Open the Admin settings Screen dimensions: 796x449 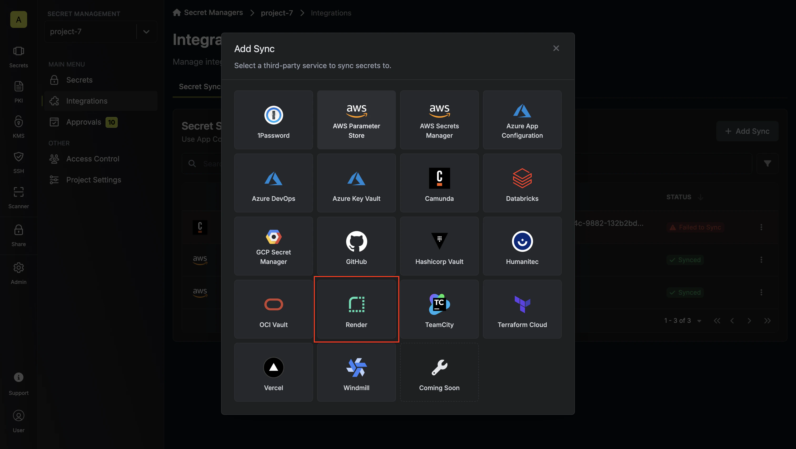[x=18, y=273]
